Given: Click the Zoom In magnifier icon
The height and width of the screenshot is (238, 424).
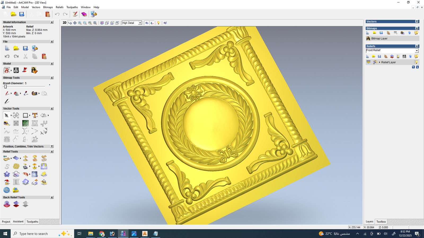Looking at the screenshot, I should pyautogui.click(x=80, y=23).
